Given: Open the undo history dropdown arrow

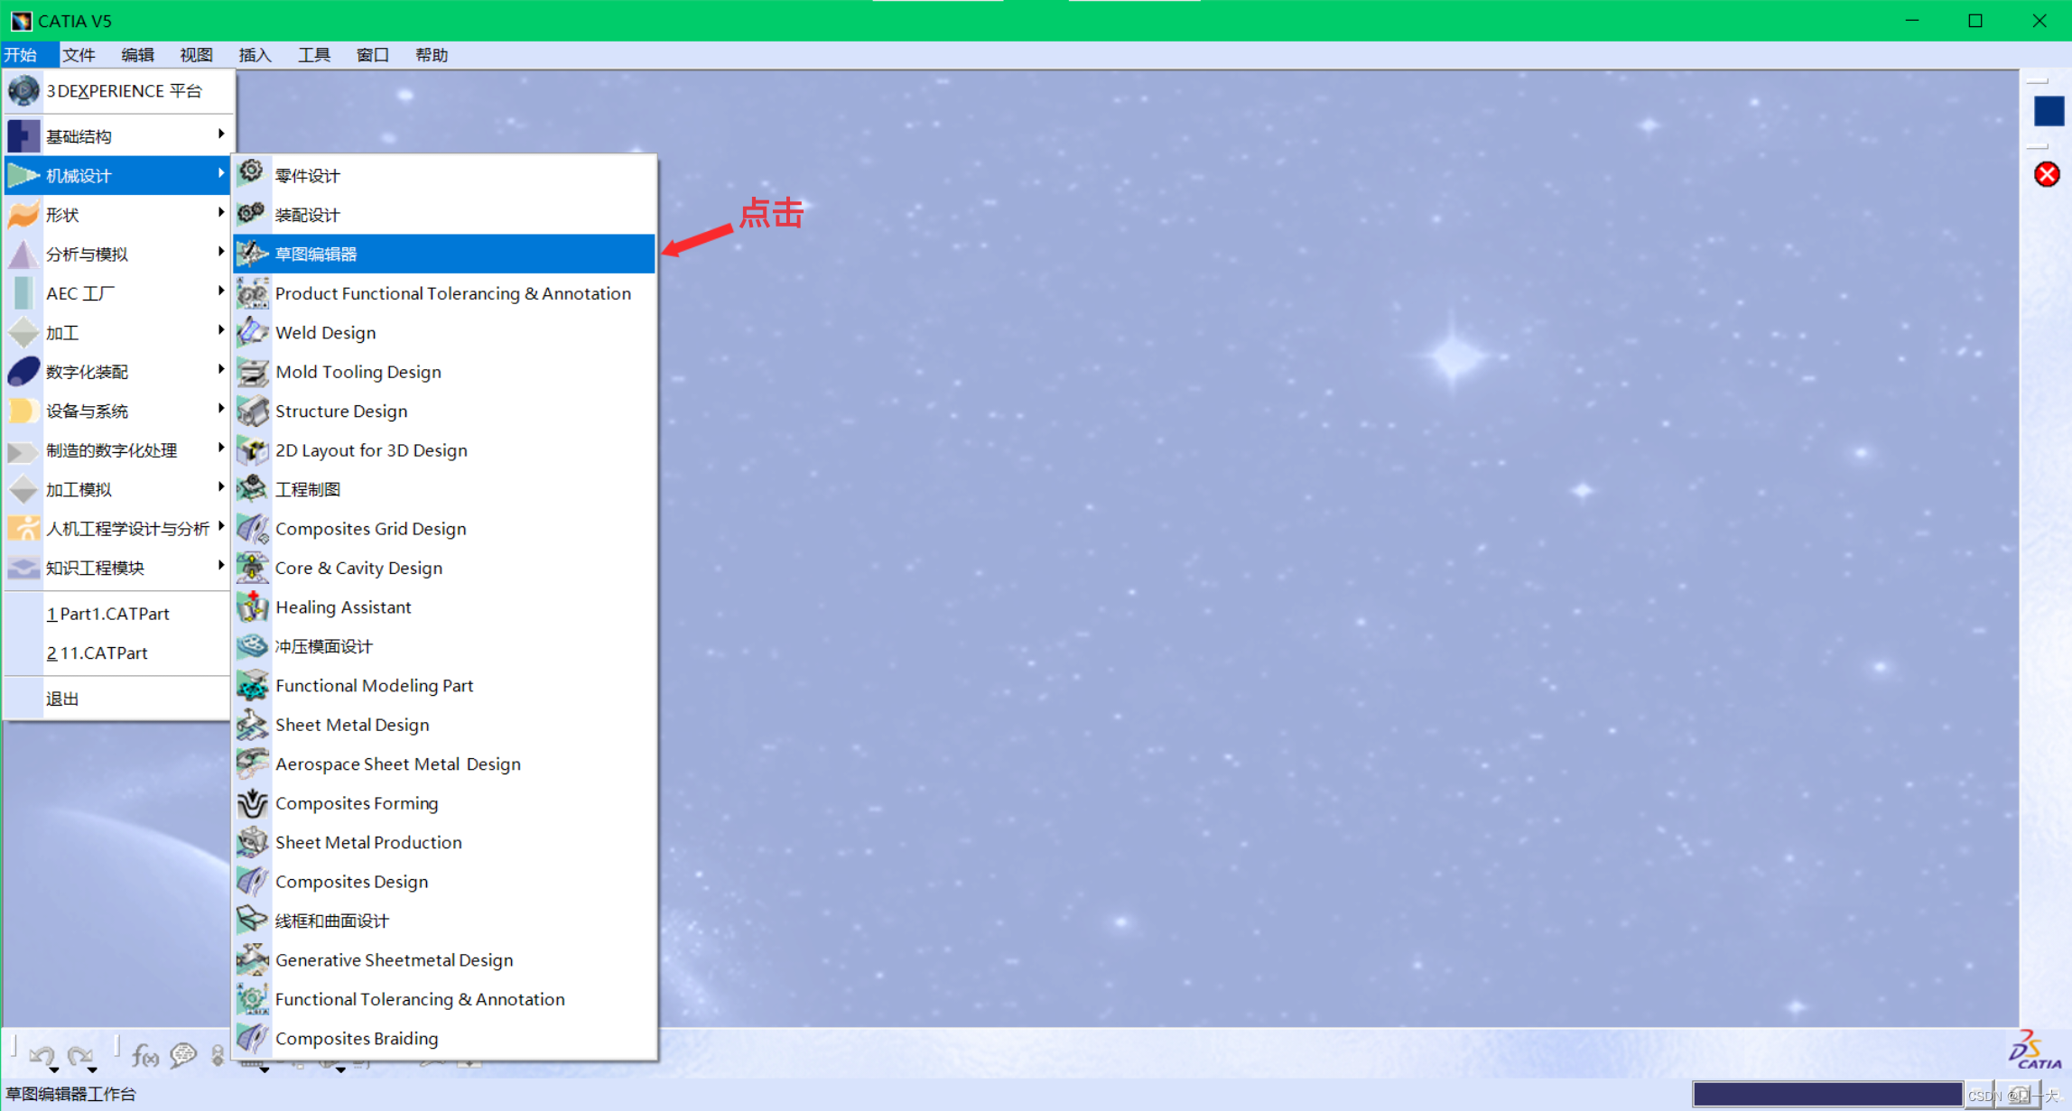Looking at the screenshot, I should click(55, 1070).
